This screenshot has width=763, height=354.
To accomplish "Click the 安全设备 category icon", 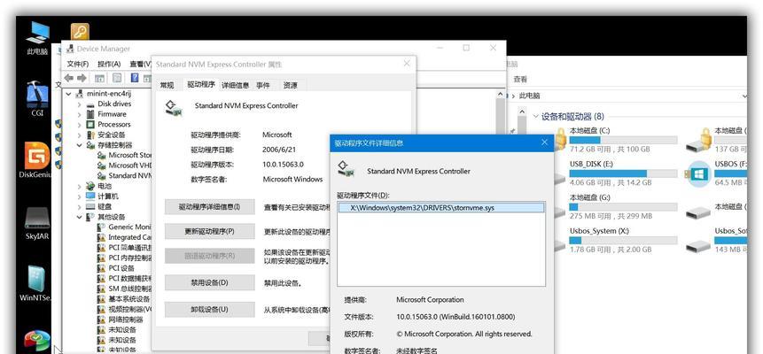I will click(x=90, y=135).
